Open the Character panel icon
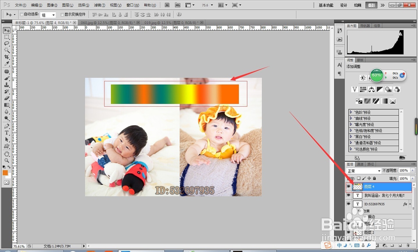Viewport: 418px width, 252px height. click(339, 65)
